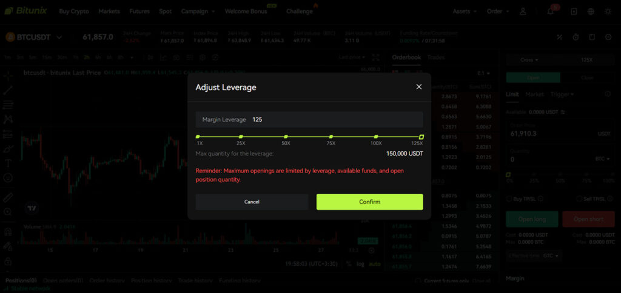This screenshot has width=621, height=293.
Task: Select the Open tab in order panel
Action: click(x=533, y=77)
